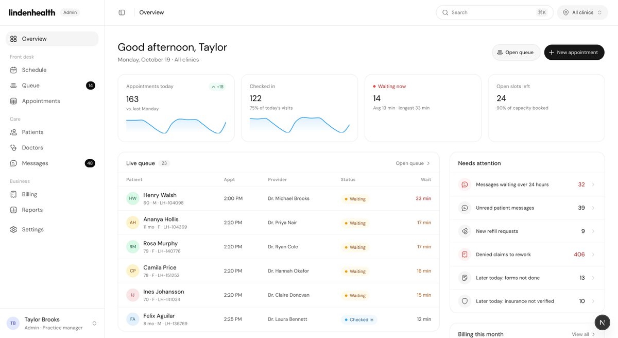Screen dimensions: 618x338
Task: Click the 48 badge beside Messages
Action: pyautogui.click(x=90, y=163)
